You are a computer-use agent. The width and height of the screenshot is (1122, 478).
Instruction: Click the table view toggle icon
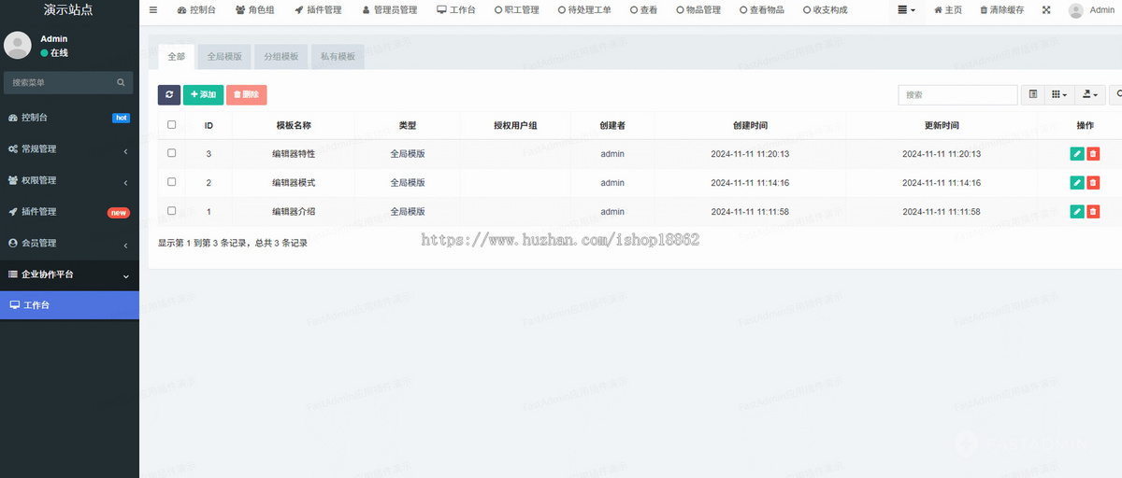(x=1033, y=94)
